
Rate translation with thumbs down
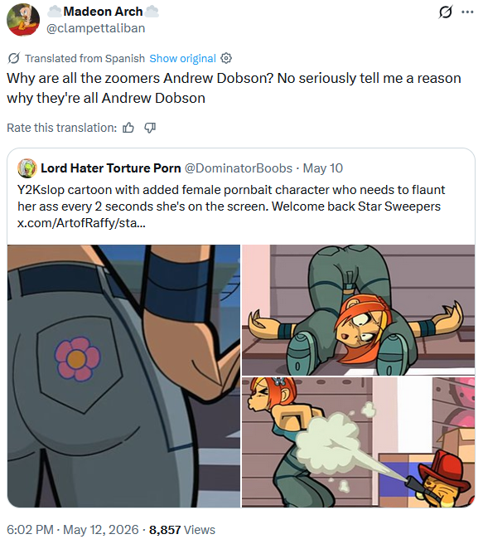point(150,128)
